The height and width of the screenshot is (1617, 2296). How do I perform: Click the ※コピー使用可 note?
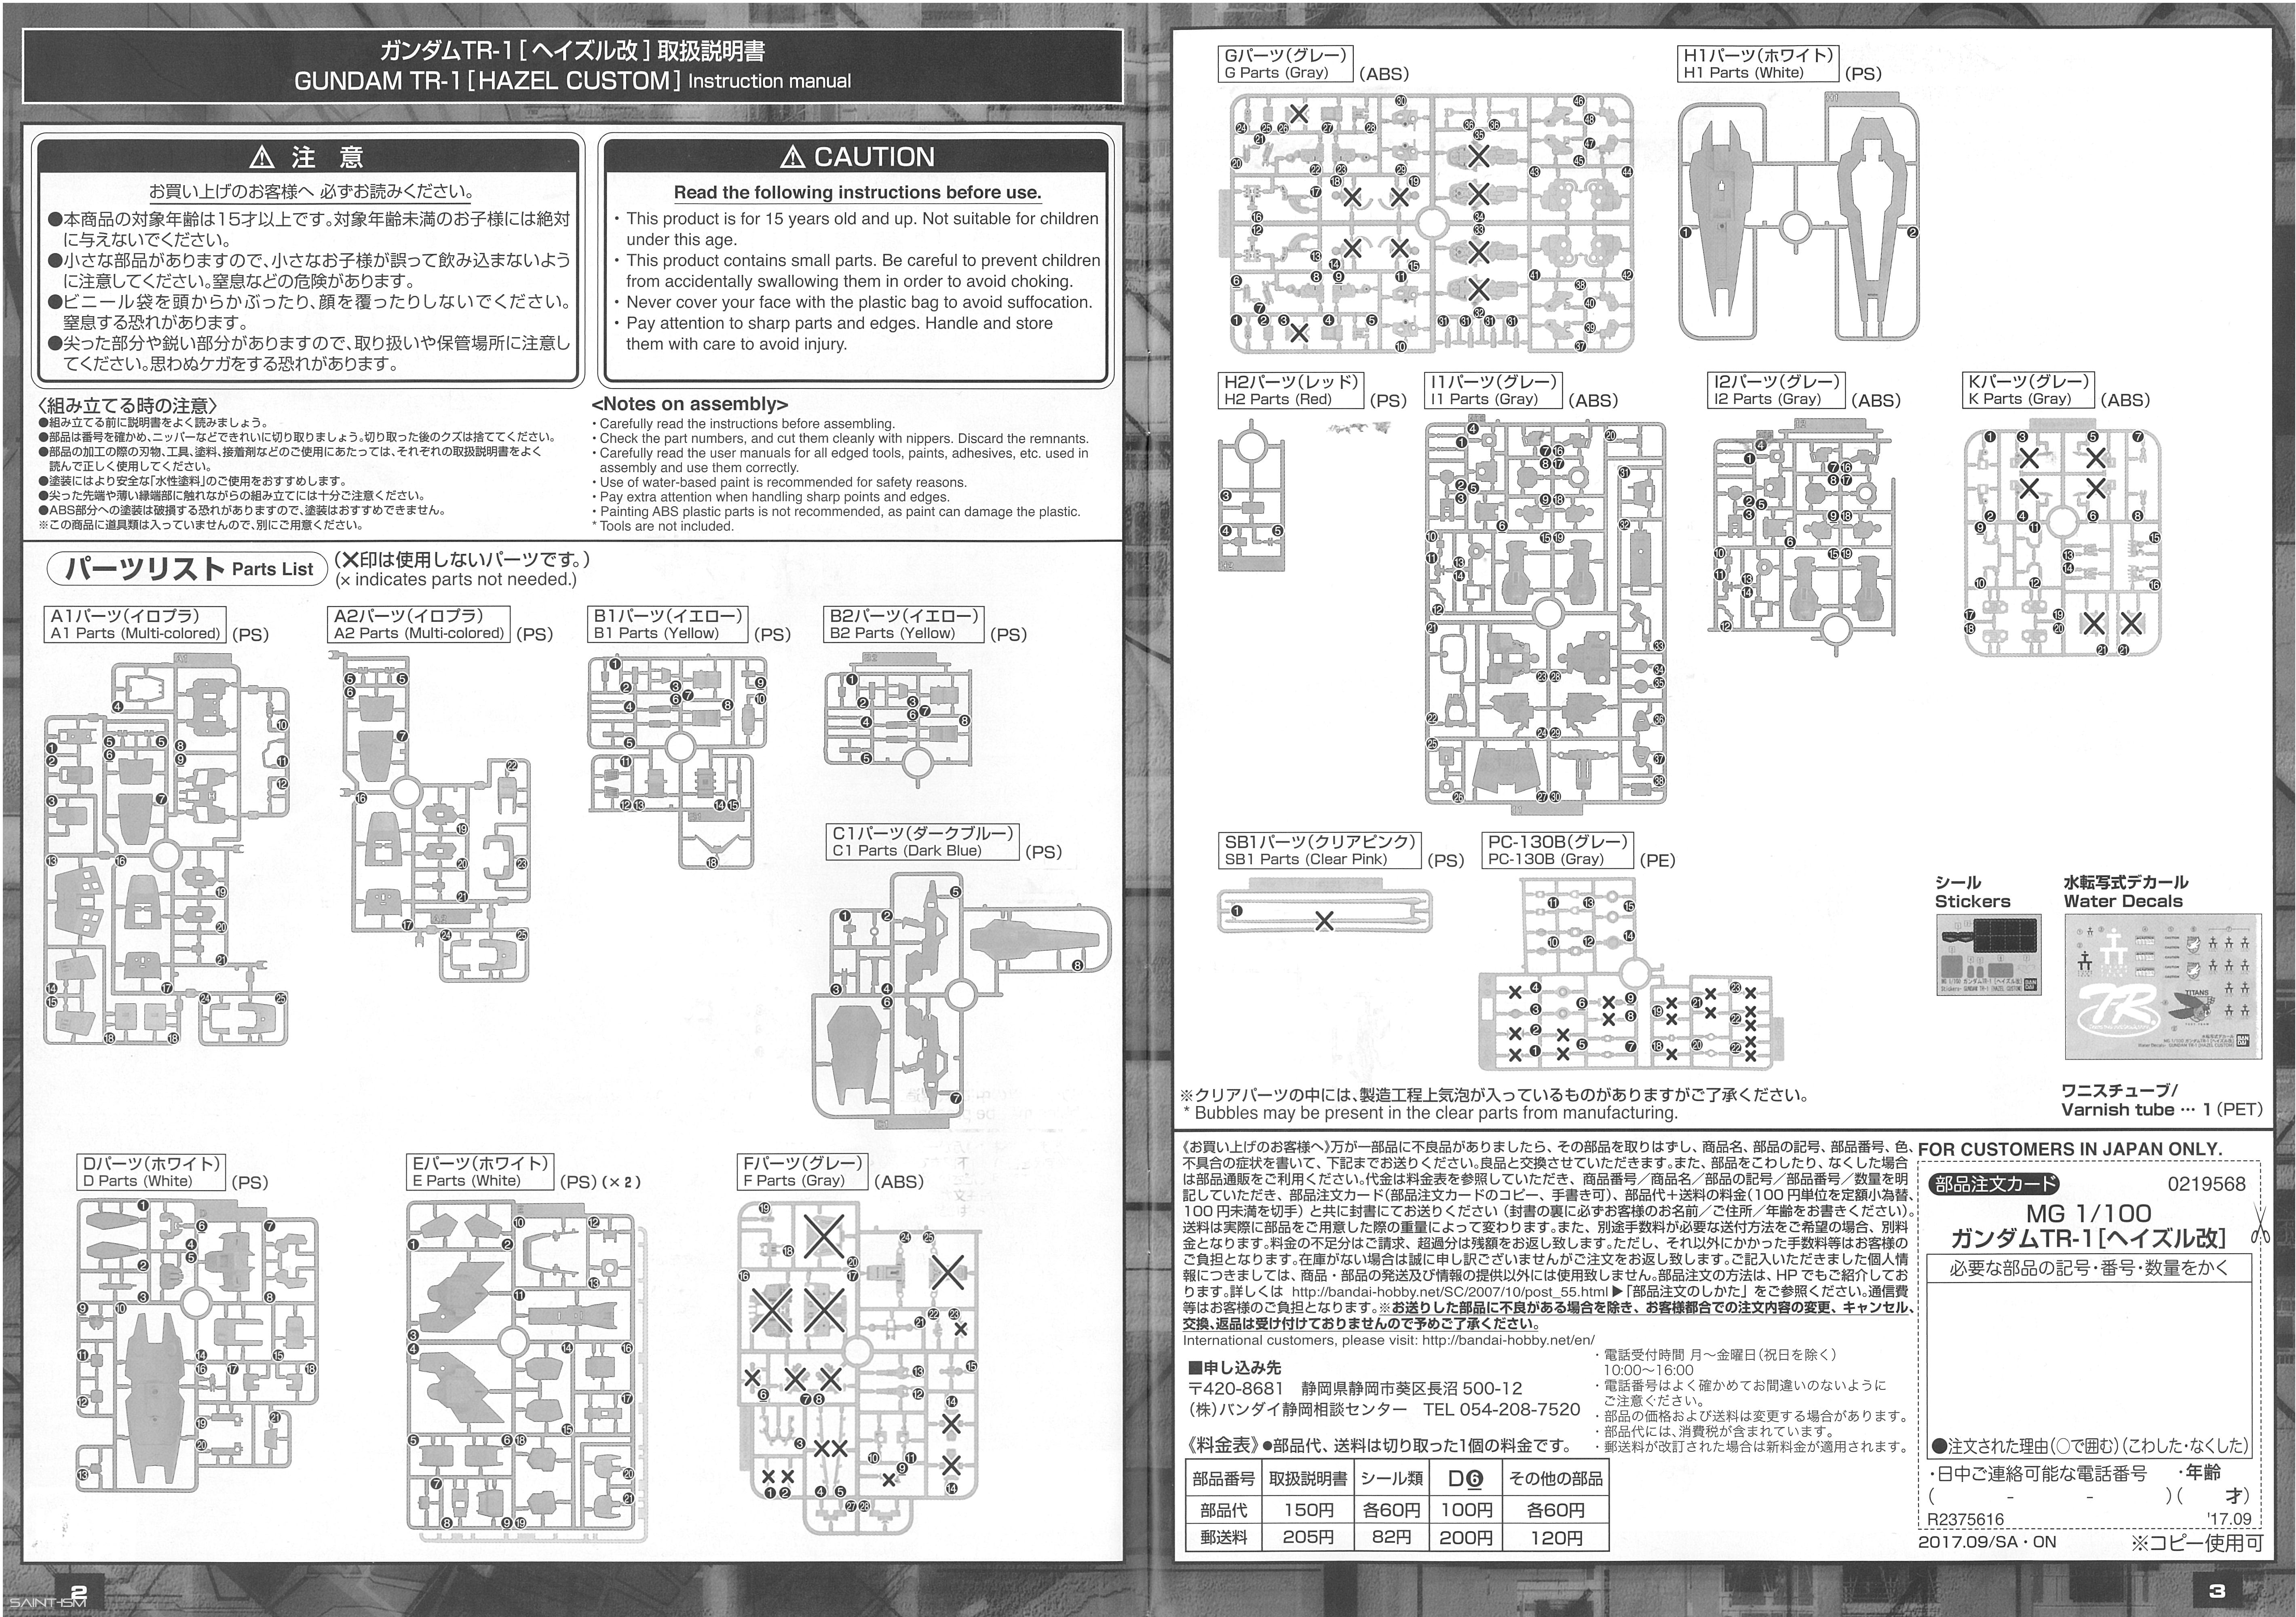click(x=2196, y=1543)
